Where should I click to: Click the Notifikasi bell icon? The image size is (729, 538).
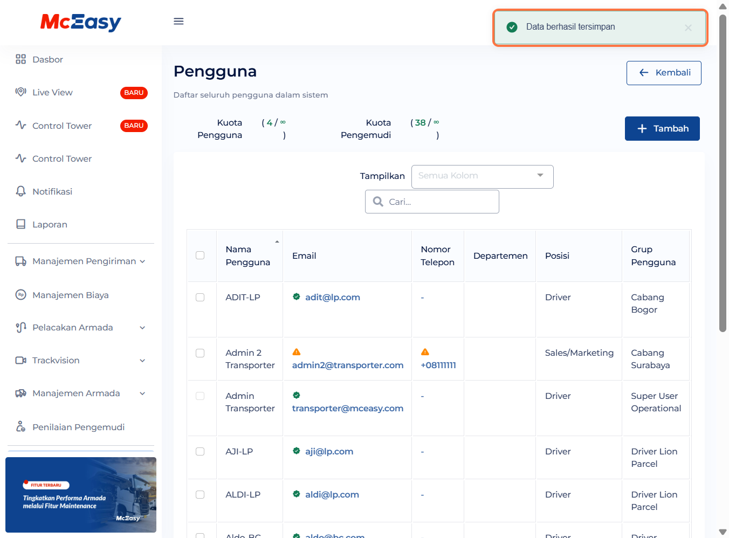coord(20,191)
